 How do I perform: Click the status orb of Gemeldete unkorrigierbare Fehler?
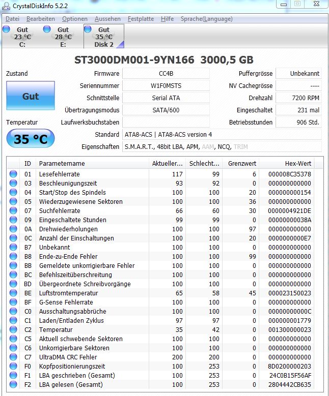[13, 265]
